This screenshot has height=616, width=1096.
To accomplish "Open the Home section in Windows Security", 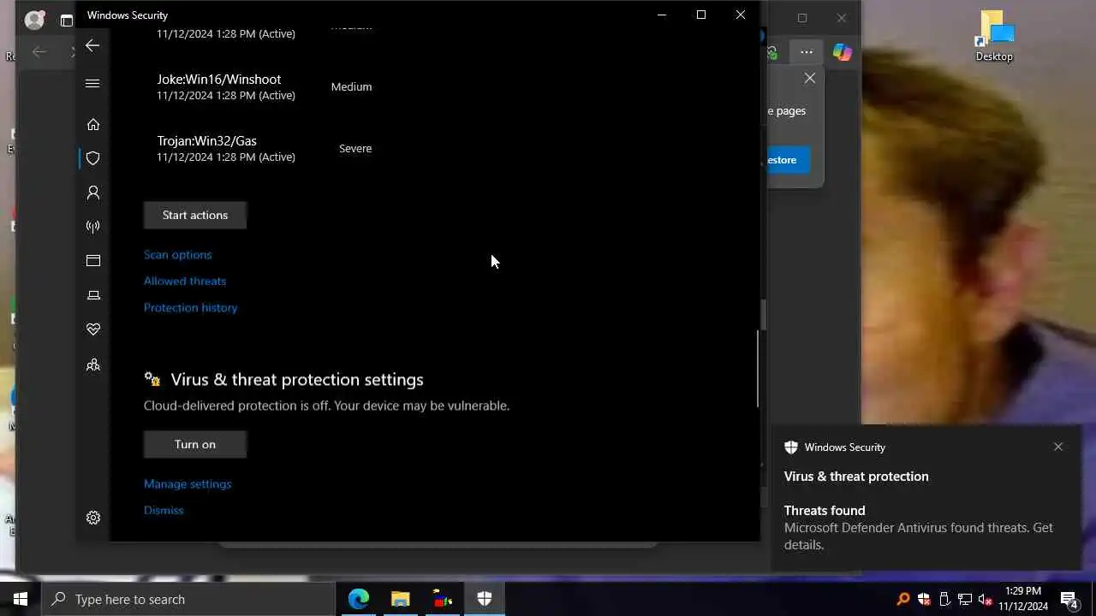I will point(93,124).
